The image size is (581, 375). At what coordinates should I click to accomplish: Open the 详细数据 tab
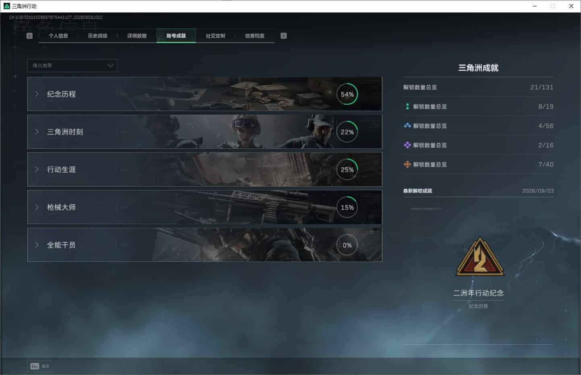(x=137, y=36)
